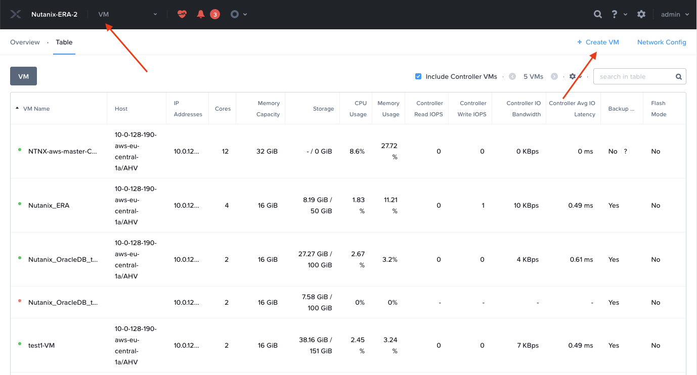Sort by Controller Read IOPS header
The height and width of the screenshot is (375, 697).
click(x=429, y=109)
